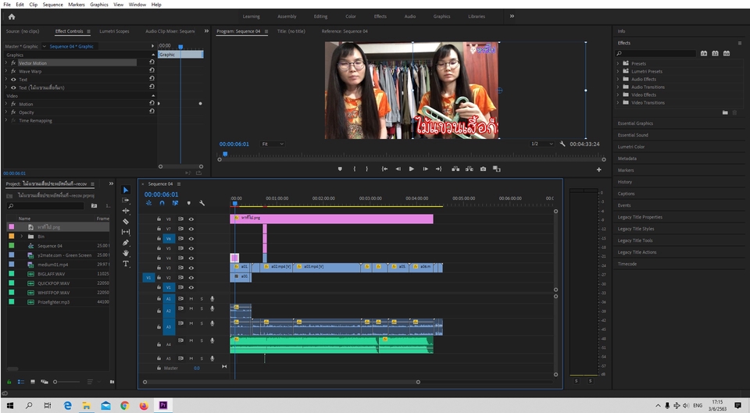Lock track V6
750x413 pixels.
pos(159,239)
